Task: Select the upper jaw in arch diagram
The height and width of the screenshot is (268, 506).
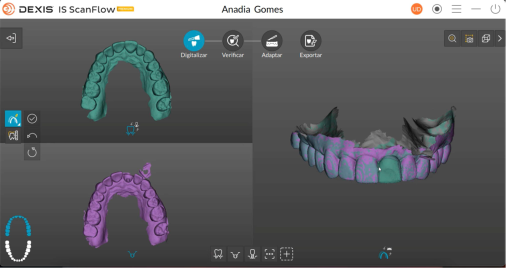Action: (x=18, y=226)
